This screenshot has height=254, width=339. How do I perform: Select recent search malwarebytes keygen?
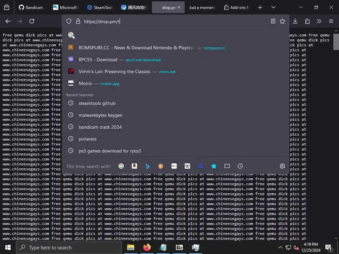(175, 115)
